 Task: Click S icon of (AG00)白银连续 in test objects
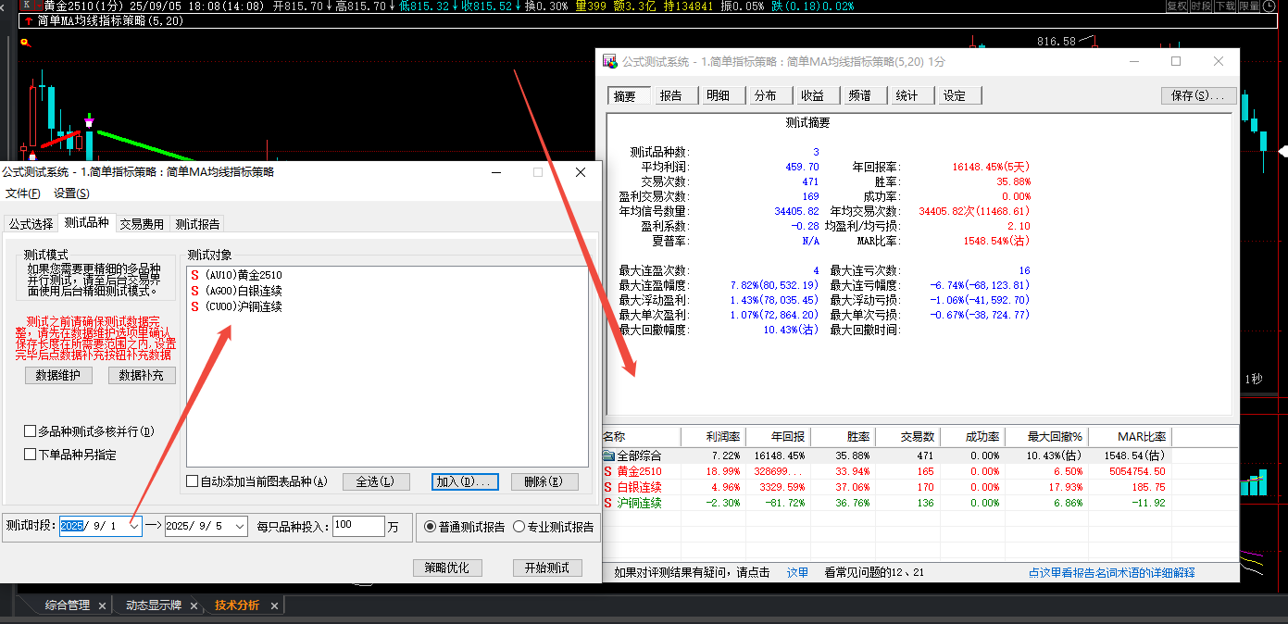(194, 291)
